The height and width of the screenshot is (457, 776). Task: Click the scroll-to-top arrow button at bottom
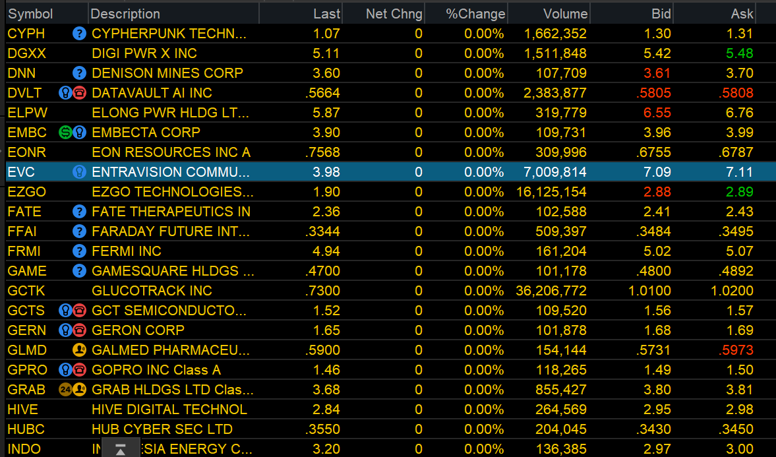[120, 448]
